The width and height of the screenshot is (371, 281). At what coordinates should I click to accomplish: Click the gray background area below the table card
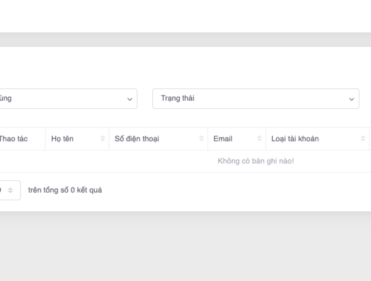pyautogui.click(x=185, y=246)
